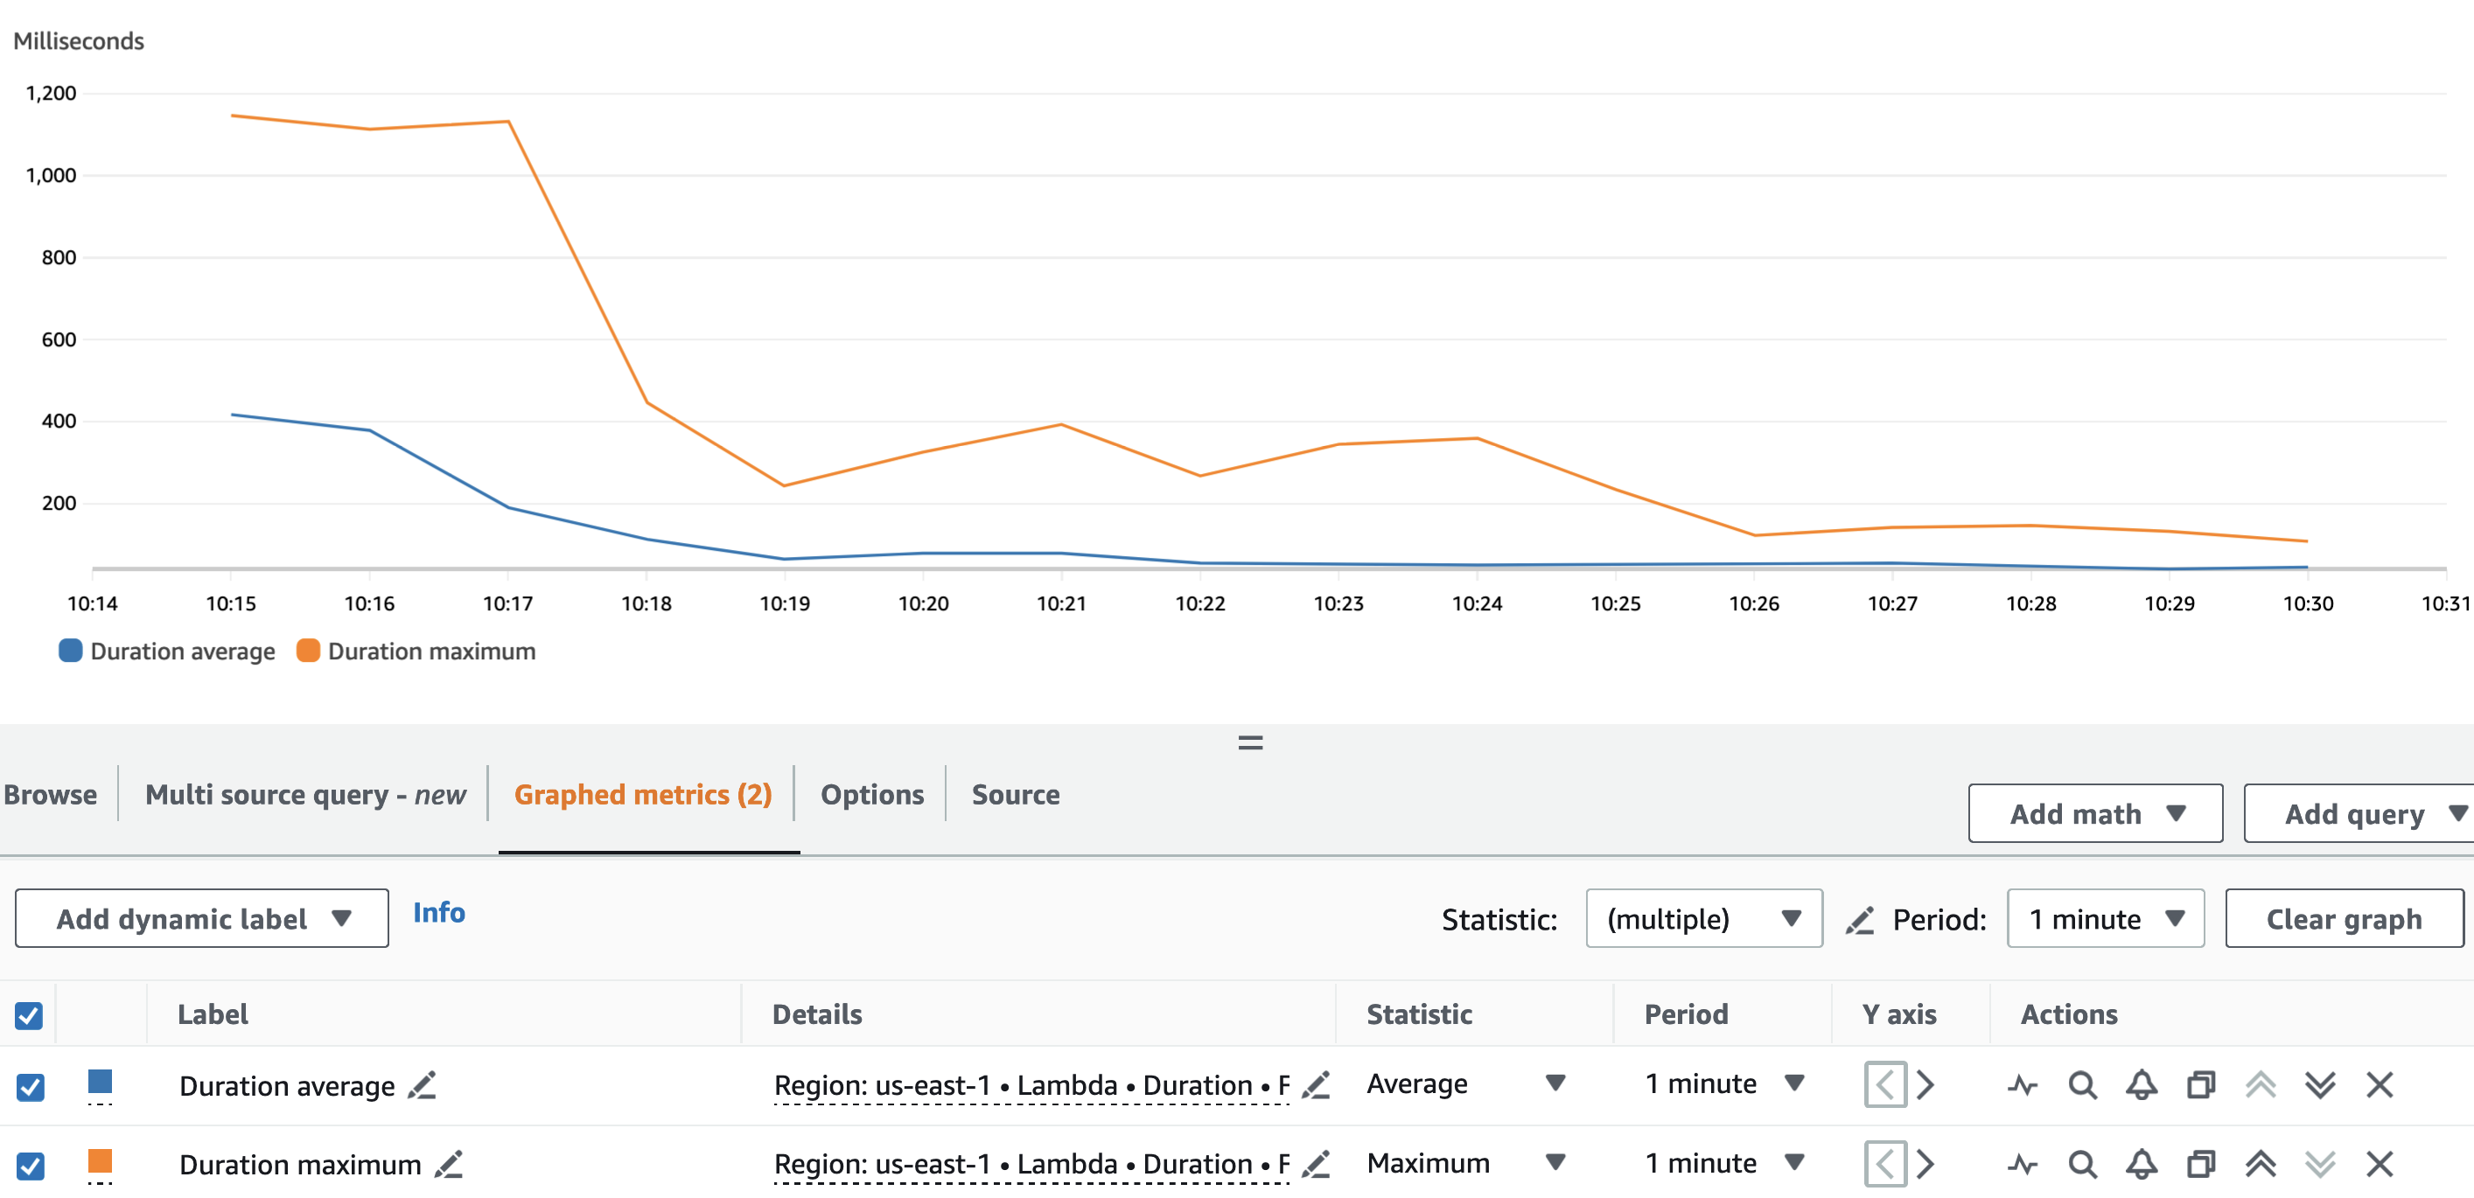Duplicate the Duration maximum metric
This screenshot has height=1198, width=2474.
coord(2200,1165)
